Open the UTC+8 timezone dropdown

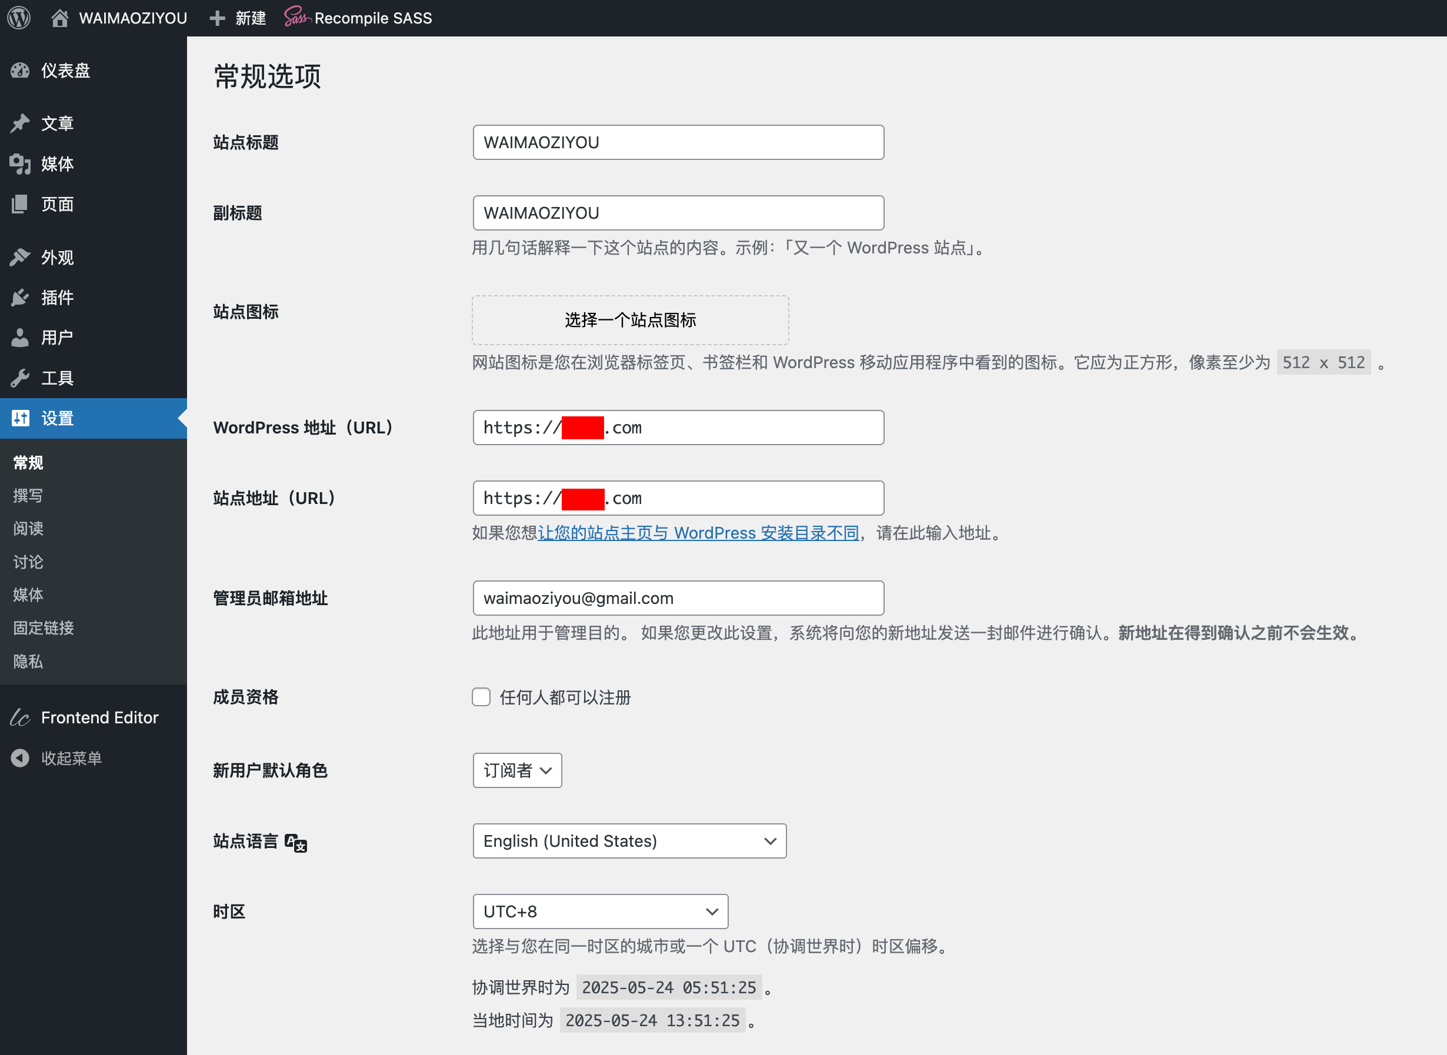click(x=600, y=912)
